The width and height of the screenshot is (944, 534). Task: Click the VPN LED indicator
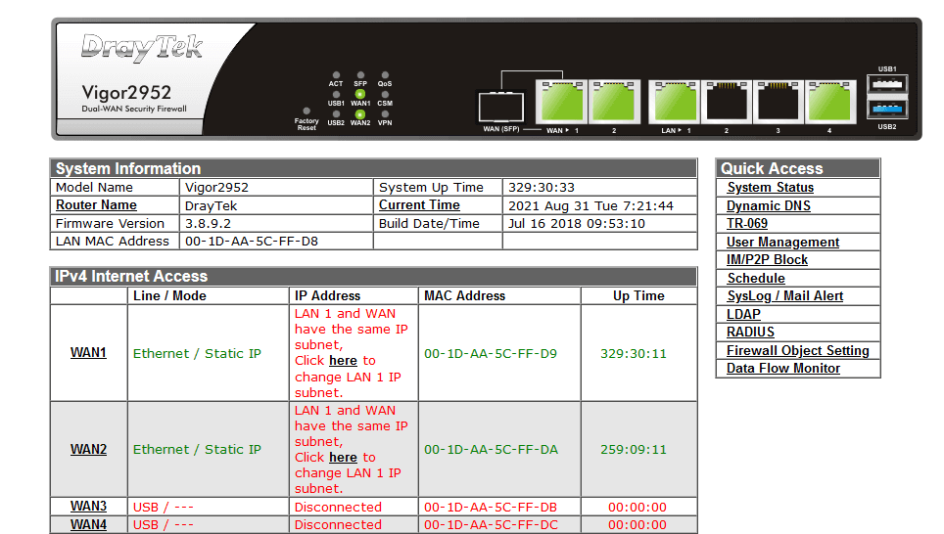tap(385, 114)
